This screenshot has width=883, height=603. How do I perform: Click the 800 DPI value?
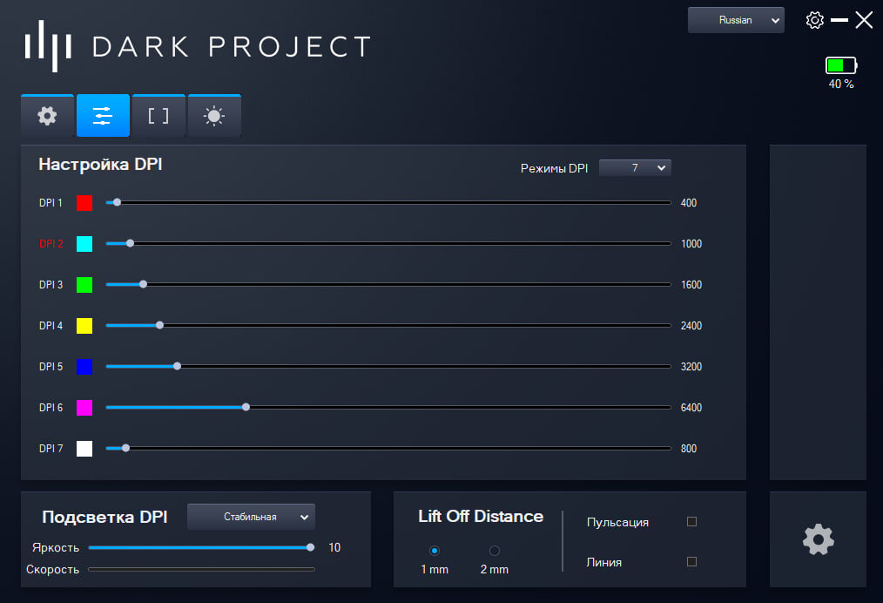tap(688, 449)
